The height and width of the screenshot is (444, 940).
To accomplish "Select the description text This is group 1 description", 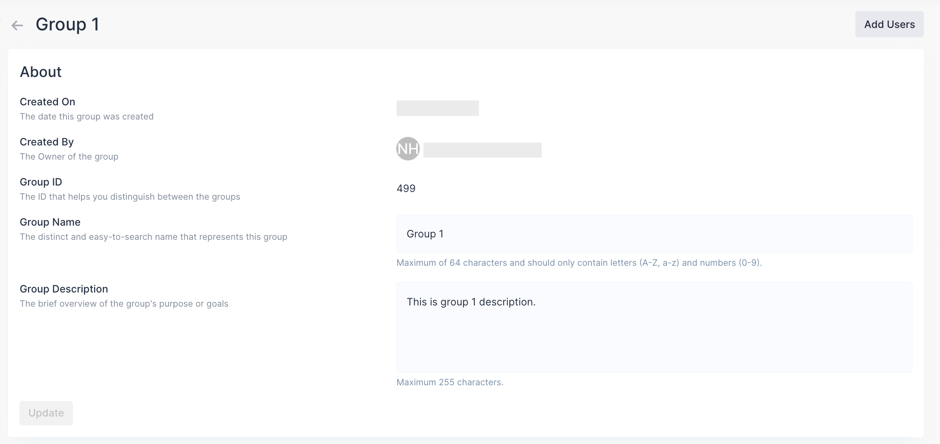I will [470, 302].
